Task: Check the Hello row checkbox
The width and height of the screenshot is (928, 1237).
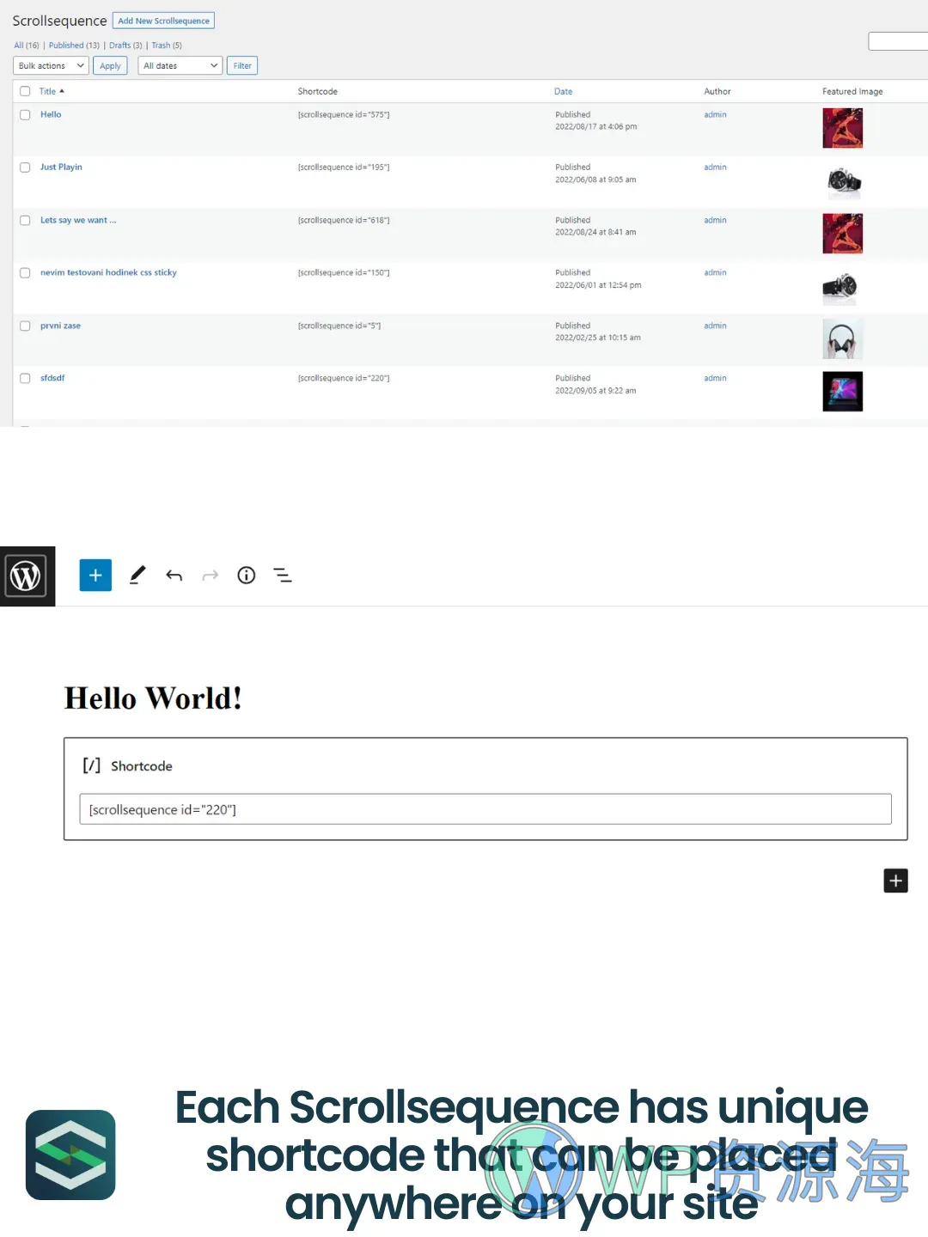Action: click(x=25, y=115)
